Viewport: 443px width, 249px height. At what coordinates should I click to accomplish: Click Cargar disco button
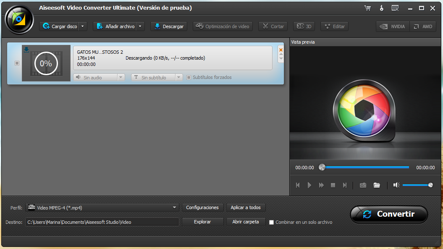[59, 26]
